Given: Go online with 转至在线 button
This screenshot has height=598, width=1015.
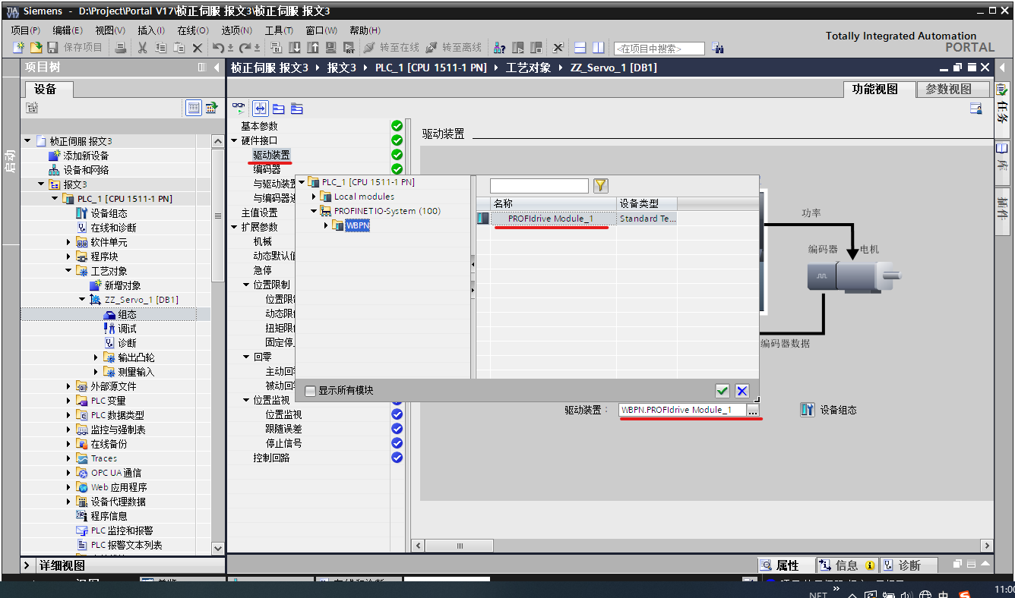Looking at the screenshot, I should (x=391, y=48).
